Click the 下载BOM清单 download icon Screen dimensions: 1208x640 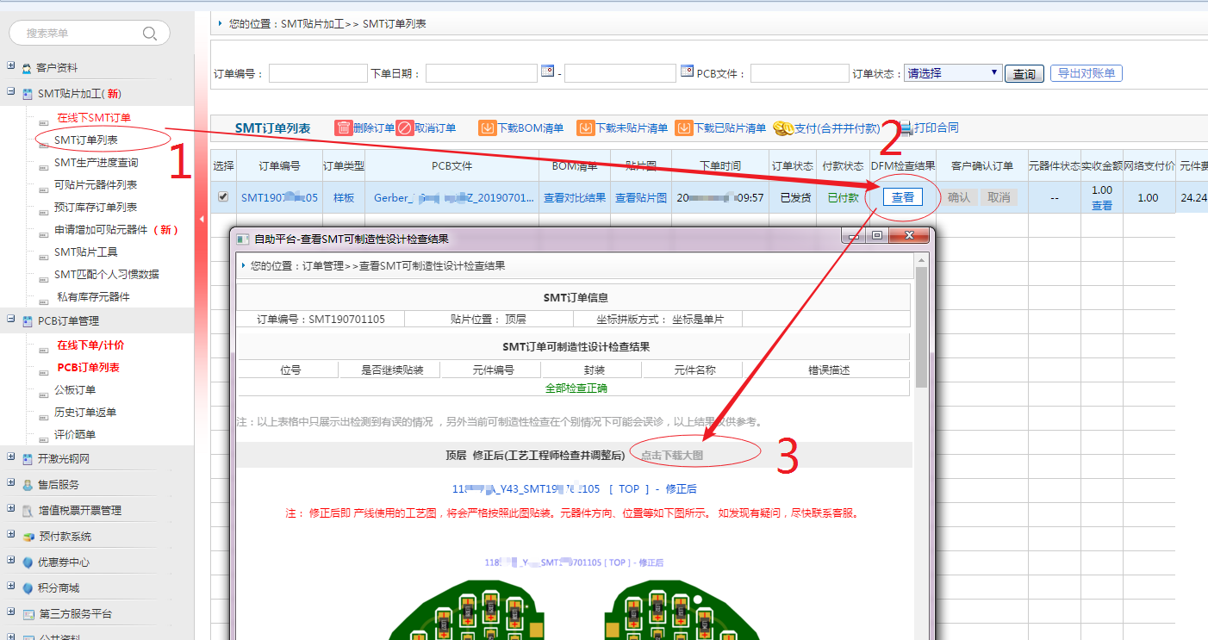pyautogui.click(x=488, y=127)
